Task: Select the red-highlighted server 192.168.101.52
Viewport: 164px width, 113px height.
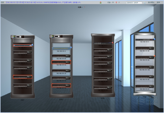Action: point(61,85)
